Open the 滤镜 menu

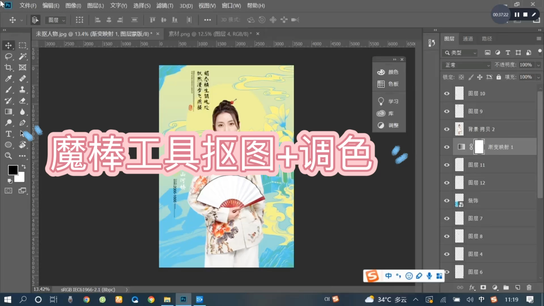click(164, 6)
